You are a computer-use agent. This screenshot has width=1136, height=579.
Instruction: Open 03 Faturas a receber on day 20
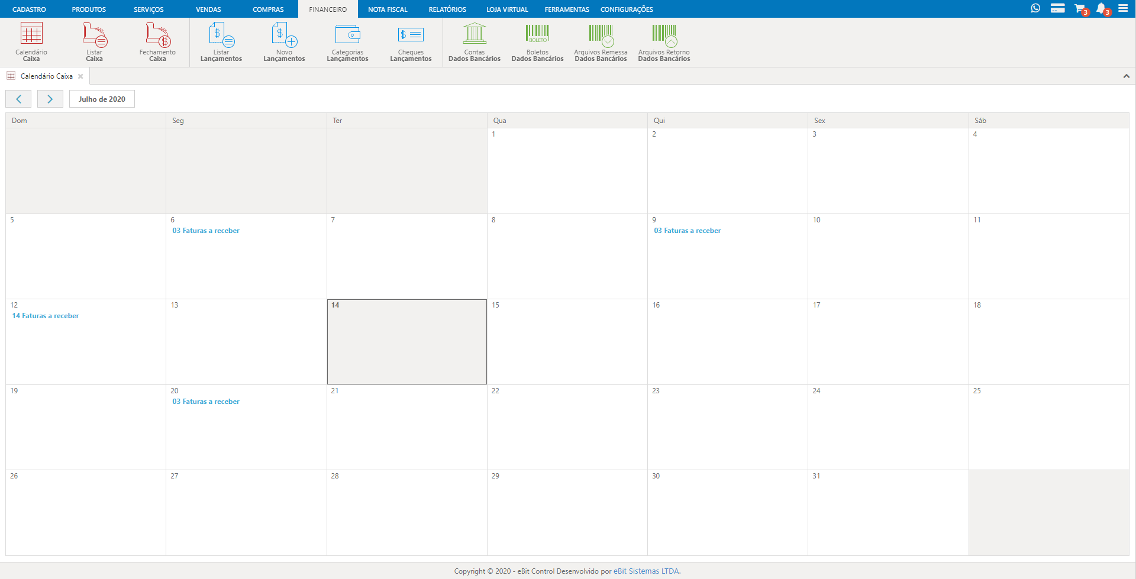pos(206,402)
